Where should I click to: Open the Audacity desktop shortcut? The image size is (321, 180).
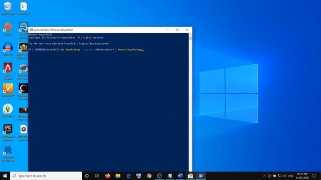(8, 49)
